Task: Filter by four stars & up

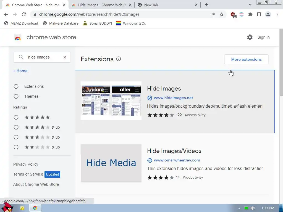Action: 16,128
